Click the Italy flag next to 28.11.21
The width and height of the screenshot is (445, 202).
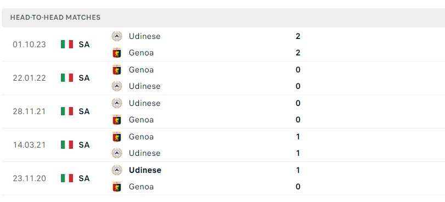pos(67,111)
